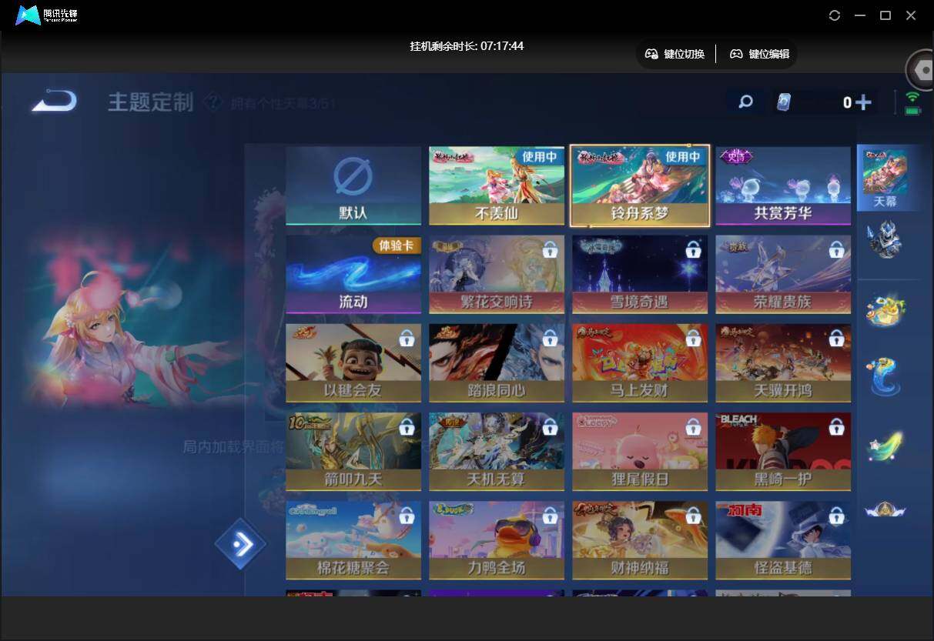Click the lock icon on 马上发财
Image resolution: width=934 pixels, height=641 pixels.
pos(693,338)
